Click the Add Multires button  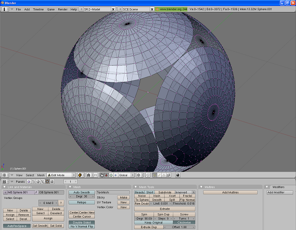(230, 192)
